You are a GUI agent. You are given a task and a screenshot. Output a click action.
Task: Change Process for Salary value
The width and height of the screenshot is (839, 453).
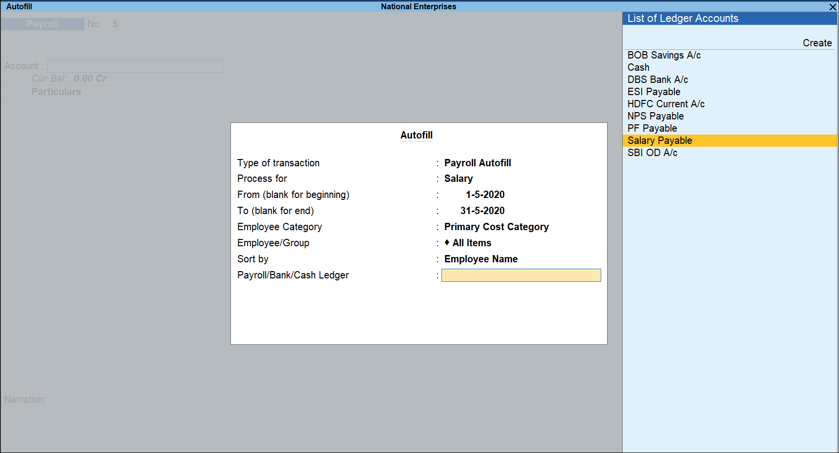click(x=458, y=178)
